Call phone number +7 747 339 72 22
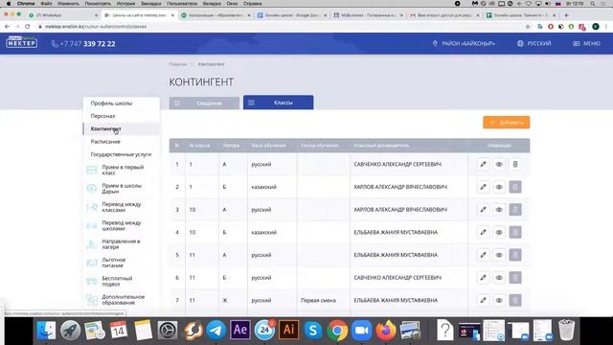 pos(83,44)
